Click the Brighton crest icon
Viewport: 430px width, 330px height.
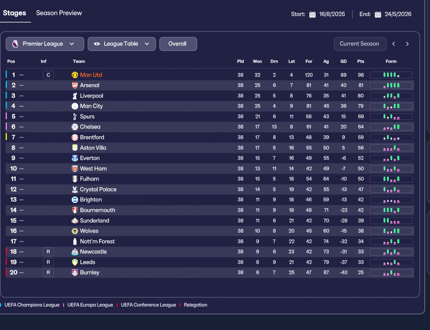click(75, 200)
